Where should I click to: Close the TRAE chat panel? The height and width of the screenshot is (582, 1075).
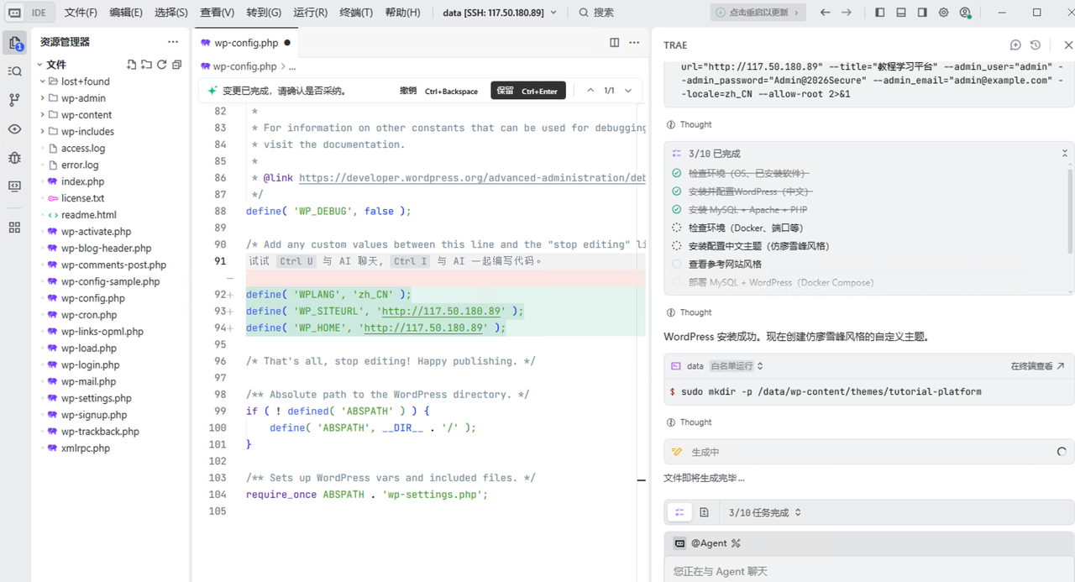point(1068,45)
